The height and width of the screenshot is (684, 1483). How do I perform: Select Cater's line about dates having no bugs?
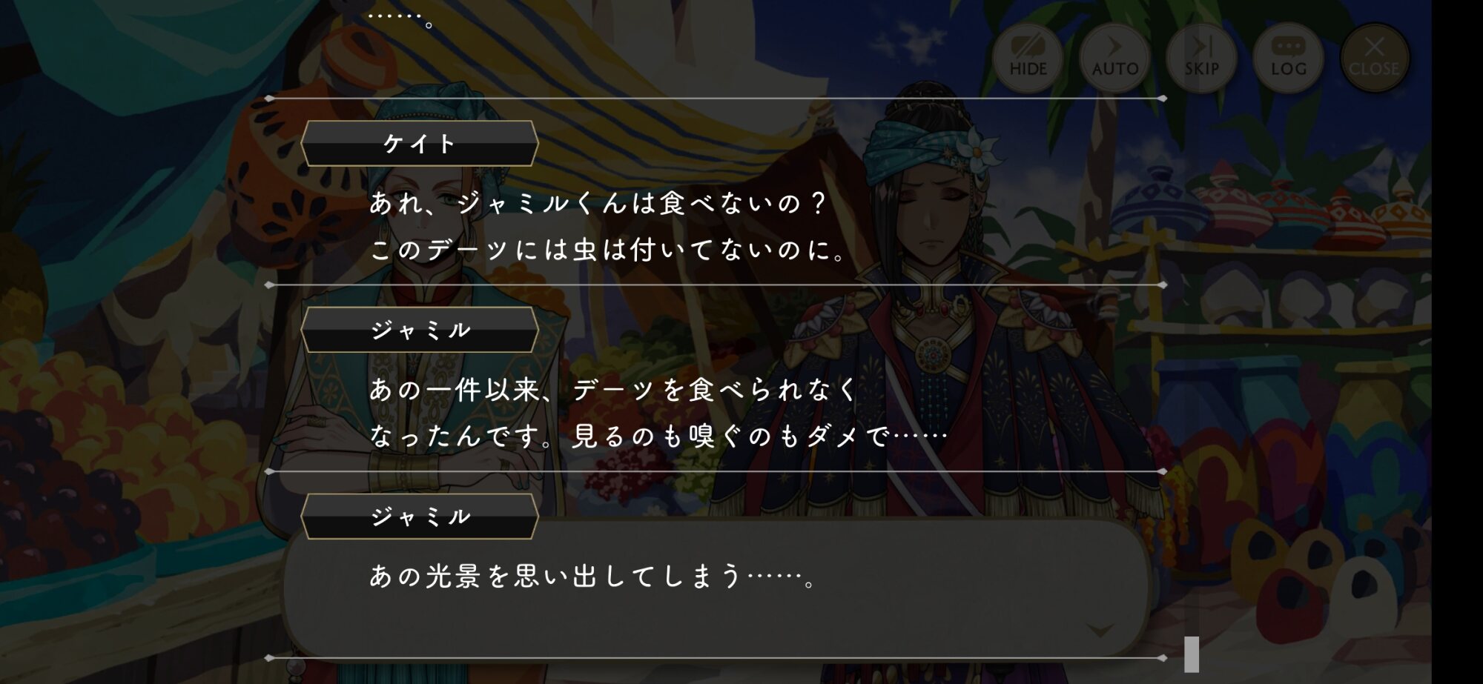608,227
